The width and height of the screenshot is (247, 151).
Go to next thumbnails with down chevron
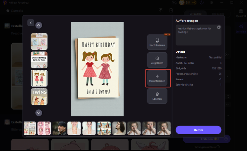pyautogui.click(x=39, y=113)
